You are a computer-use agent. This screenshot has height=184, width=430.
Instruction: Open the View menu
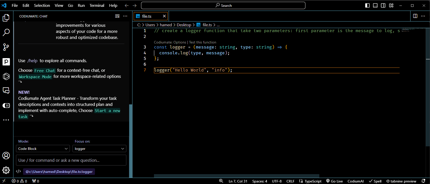pyautogui.click(x=59, y=5)
